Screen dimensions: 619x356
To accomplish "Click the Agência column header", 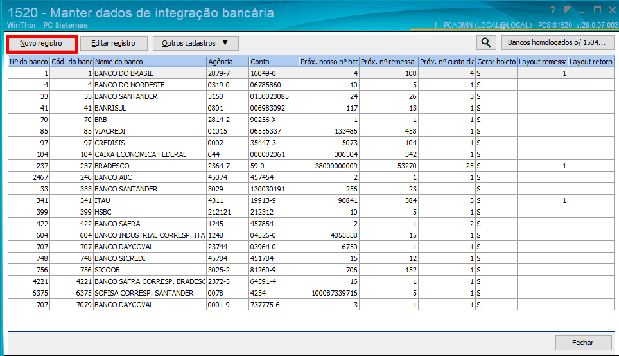I will 227,62.
